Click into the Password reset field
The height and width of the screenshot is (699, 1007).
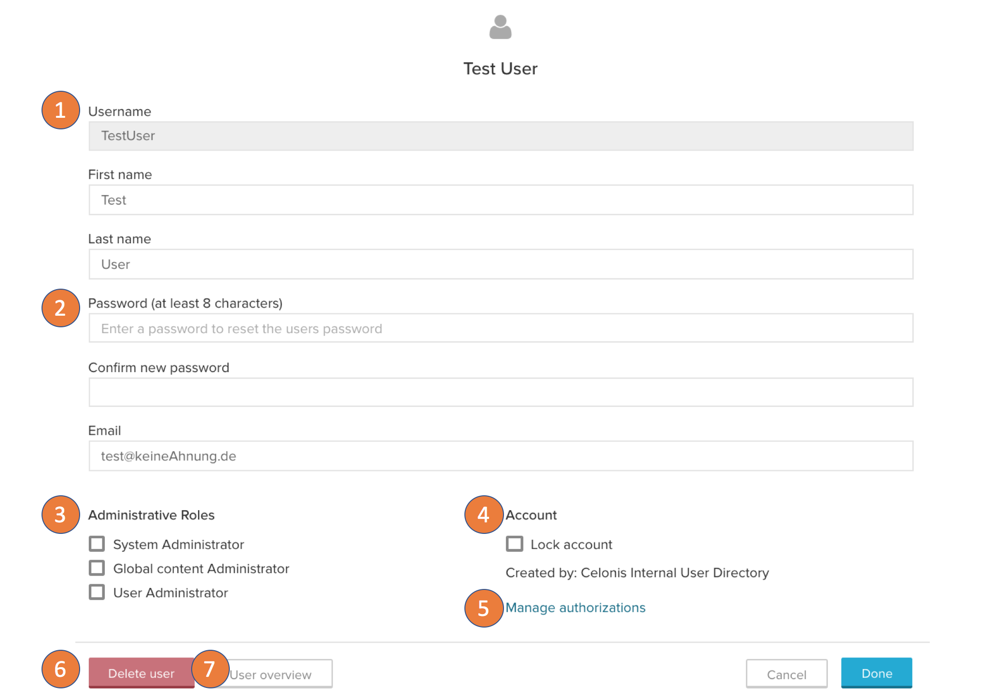501,329
